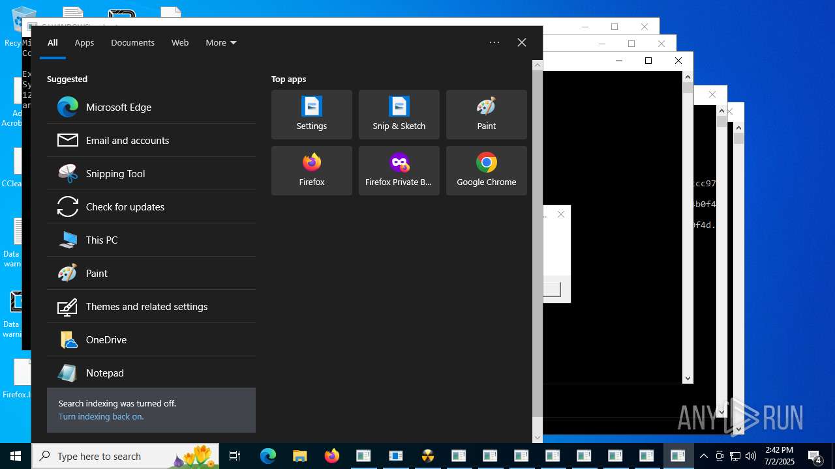Open the Windows Start menu
The height and width of the screenshot is (469, 835).
(x=16, y=456)
